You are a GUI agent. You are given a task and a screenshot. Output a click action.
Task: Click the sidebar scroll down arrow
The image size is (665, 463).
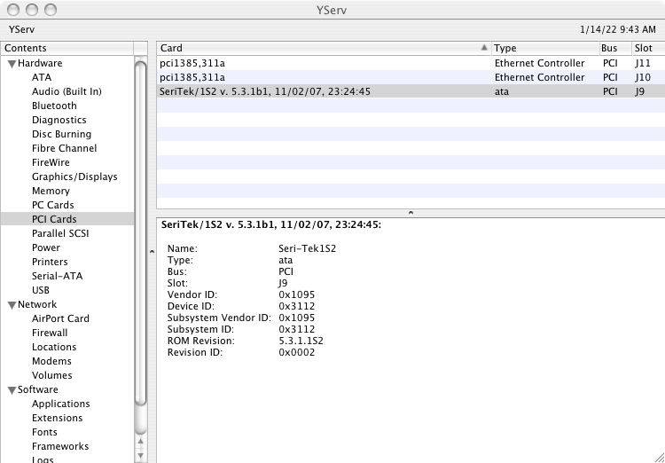click(141, 456)
